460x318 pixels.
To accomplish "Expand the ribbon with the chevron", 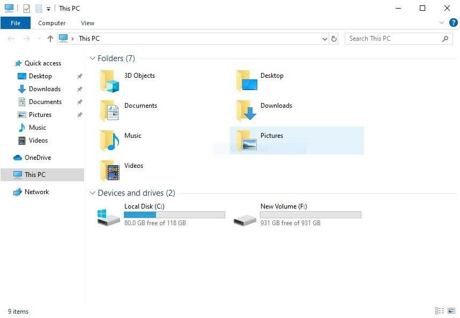I will (442, 23).
